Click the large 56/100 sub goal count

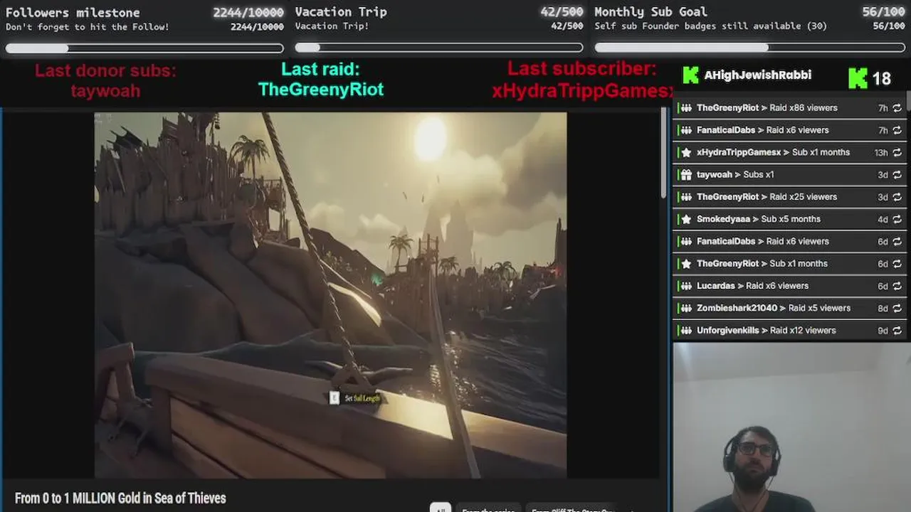(x=883, y=11)
